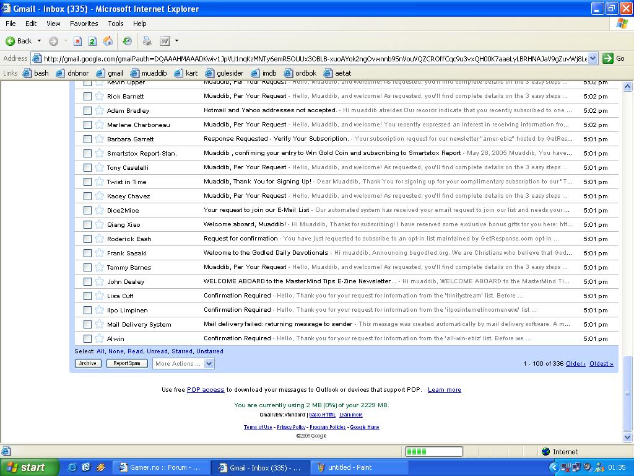The image size is (634, 476).
Task: Click the Edit with Word icon
Action: pyautogui.click(x=165, y=41)
